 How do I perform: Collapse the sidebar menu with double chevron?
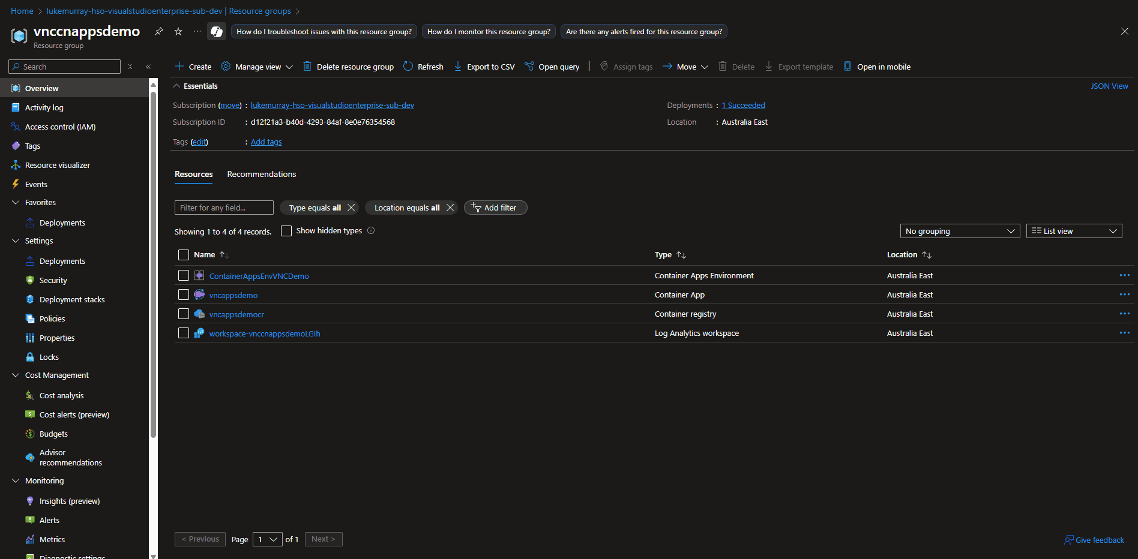click(x=148, y=67)
